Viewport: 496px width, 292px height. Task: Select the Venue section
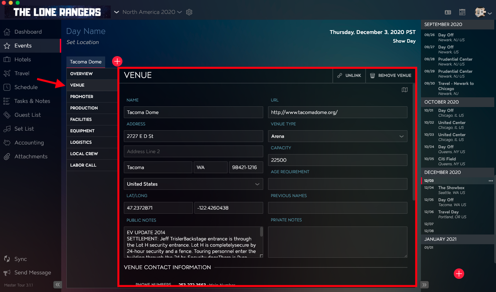(x=92, y=85)
